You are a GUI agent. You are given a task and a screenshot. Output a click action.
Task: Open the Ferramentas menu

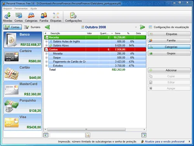[21, 9]
